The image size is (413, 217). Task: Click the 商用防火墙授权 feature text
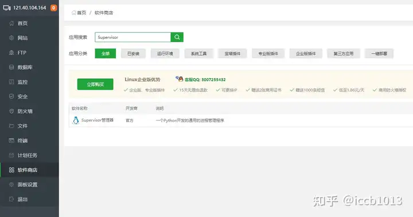coord(392,90)
